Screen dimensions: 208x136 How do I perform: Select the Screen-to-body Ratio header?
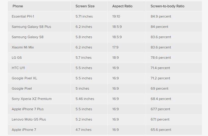(x=167, y=6)
